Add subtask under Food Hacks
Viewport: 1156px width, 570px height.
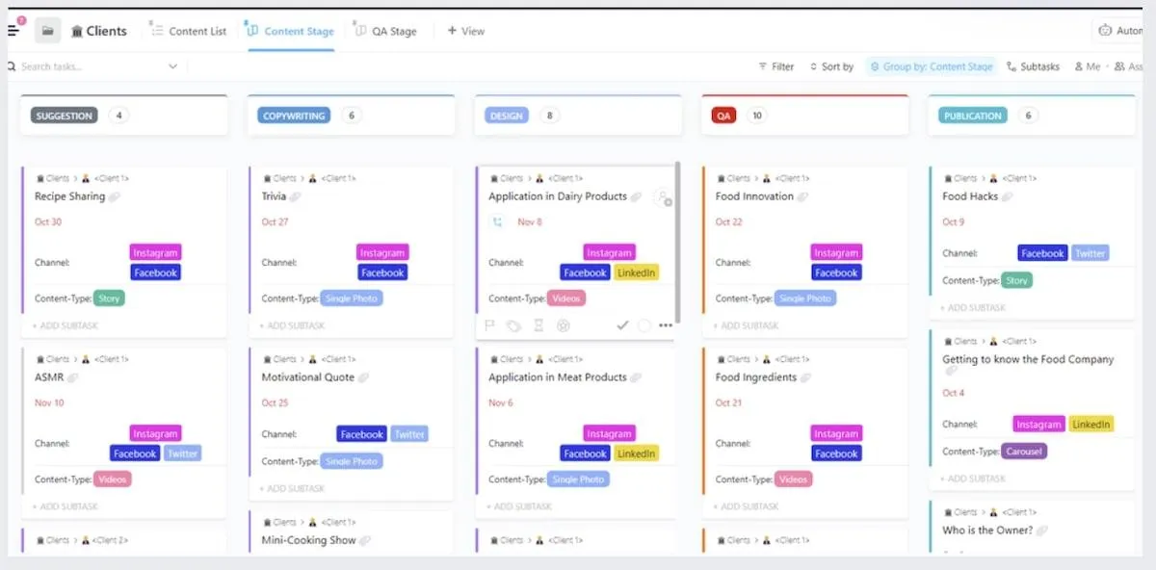click(x=973, y=308)
